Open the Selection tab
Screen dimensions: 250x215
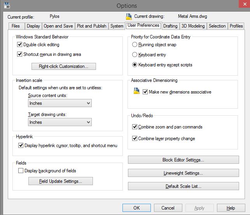217,26
